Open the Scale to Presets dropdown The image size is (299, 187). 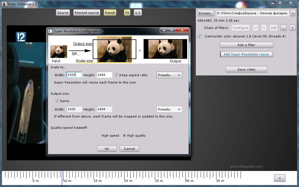[x=169, y=75]
